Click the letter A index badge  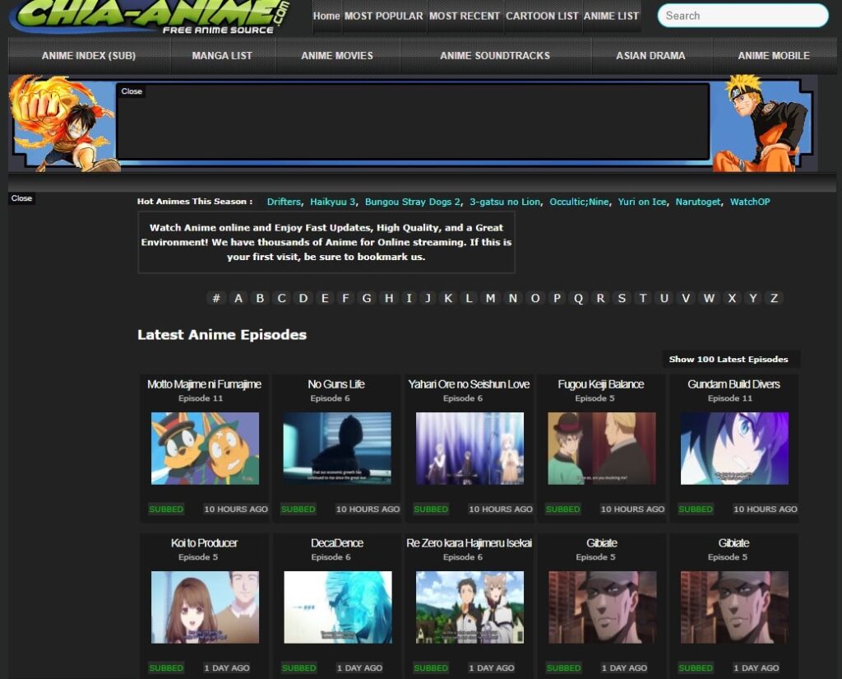238,298
